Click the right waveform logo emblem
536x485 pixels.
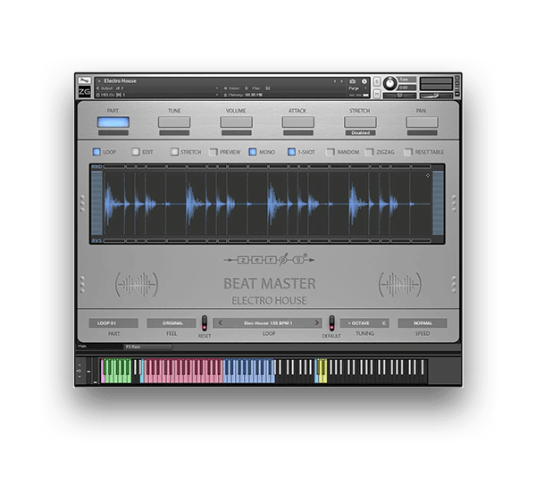400,285
